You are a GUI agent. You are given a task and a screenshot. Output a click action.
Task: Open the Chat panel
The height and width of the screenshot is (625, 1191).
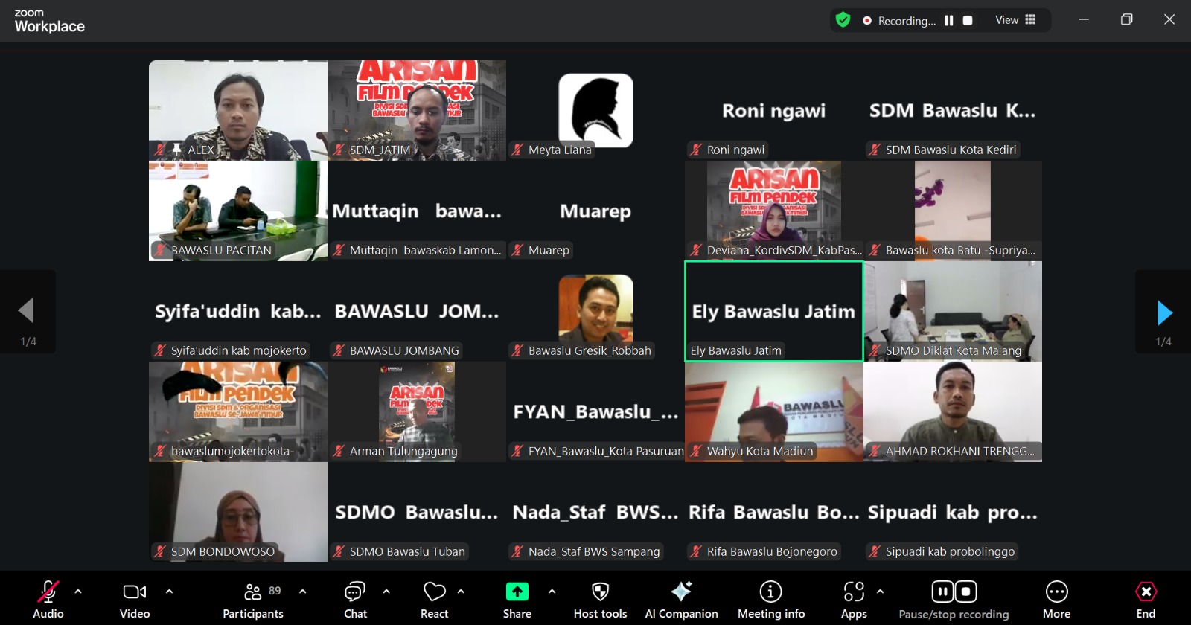355,598
